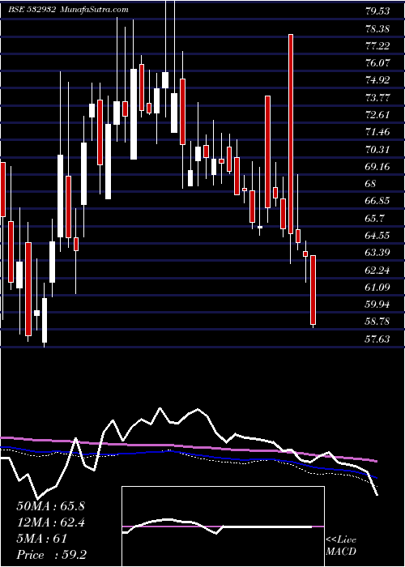Click inside the MACD inset chart box
405x567 pixels.
click(223, 526)
